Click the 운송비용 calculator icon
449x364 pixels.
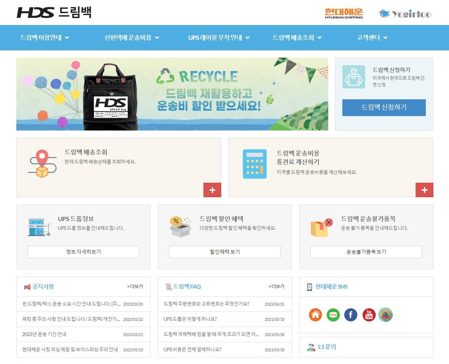click(255, 164)
